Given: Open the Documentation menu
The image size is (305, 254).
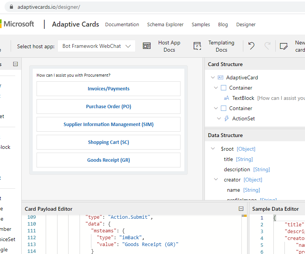Looking at the screenshot, I should (122, 24).
